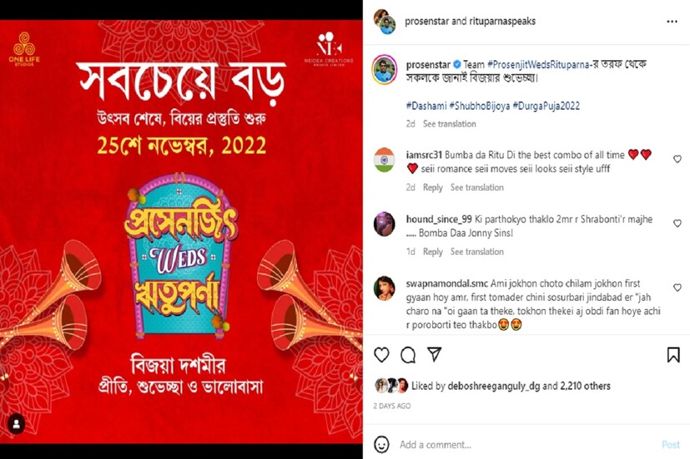Image resolution: width=690 pixels, height=459 pixels.
Task: Save post with the bookmark icon
Action: (x=673, y=355)
